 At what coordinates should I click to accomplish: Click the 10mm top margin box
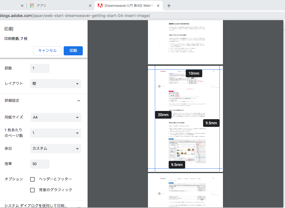[194, 73]
